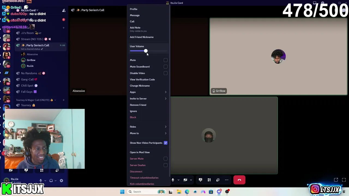Open output device arrow in user panel
349x196 pixels.
(x=55, y=180)
